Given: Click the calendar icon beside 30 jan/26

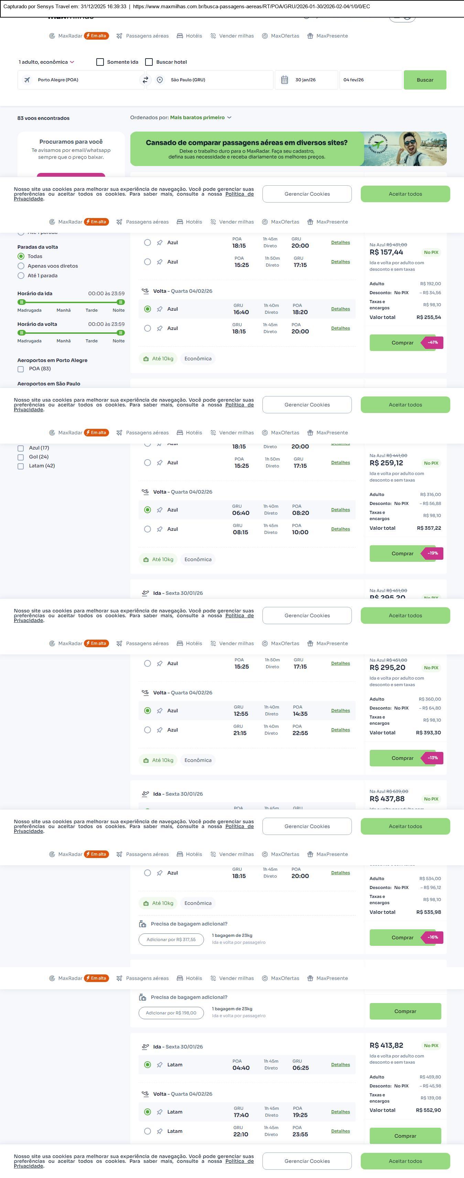Looking at the screenshot, I should point(284,80).
